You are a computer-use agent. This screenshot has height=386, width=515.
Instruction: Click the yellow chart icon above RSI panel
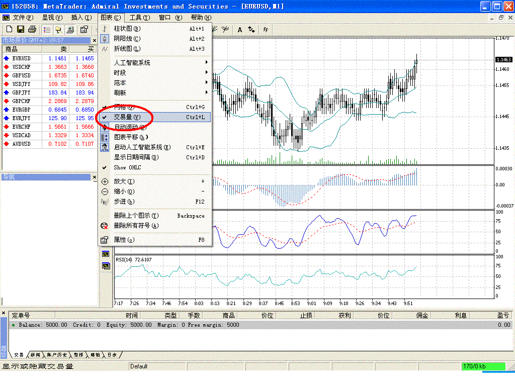click(106, 254)
